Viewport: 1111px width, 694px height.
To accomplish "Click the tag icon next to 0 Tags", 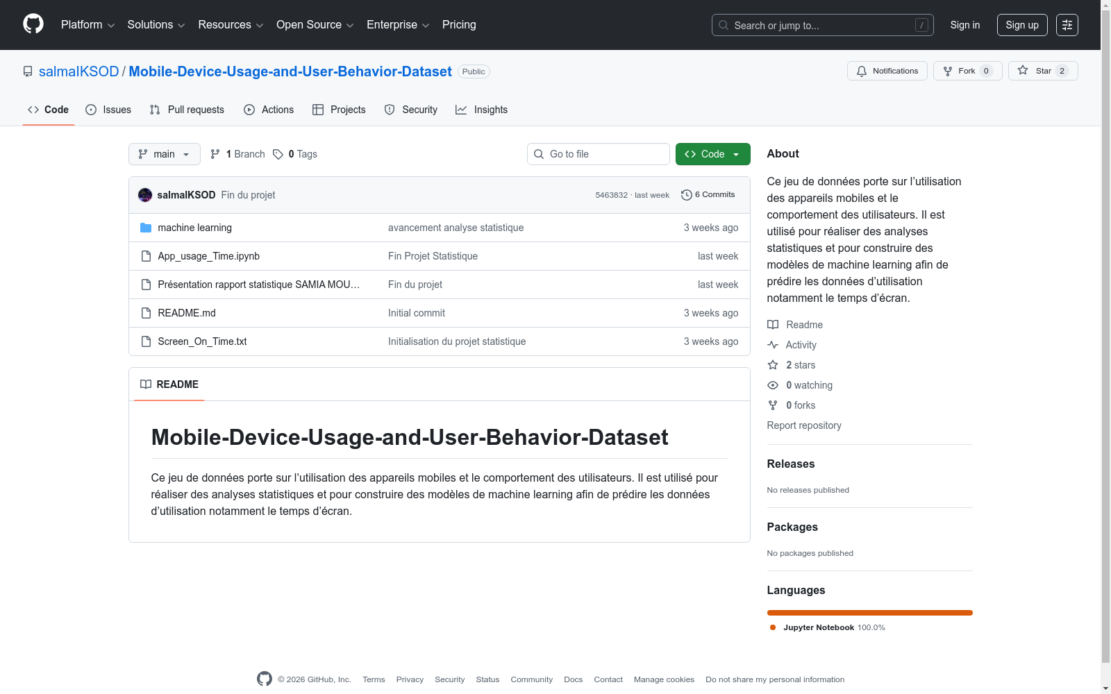I will click(278, 154).
